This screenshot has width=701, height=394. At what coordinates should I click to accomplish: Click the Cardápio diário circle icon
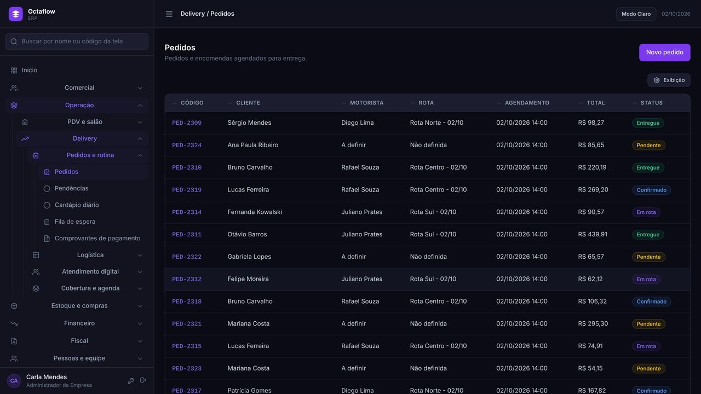click(x=47, y=205)
